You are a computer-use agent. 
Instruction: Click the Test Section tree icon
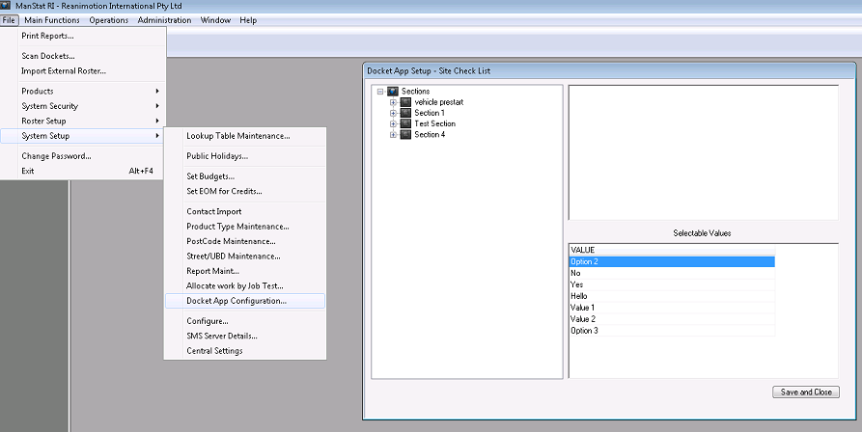click(405, 123)
